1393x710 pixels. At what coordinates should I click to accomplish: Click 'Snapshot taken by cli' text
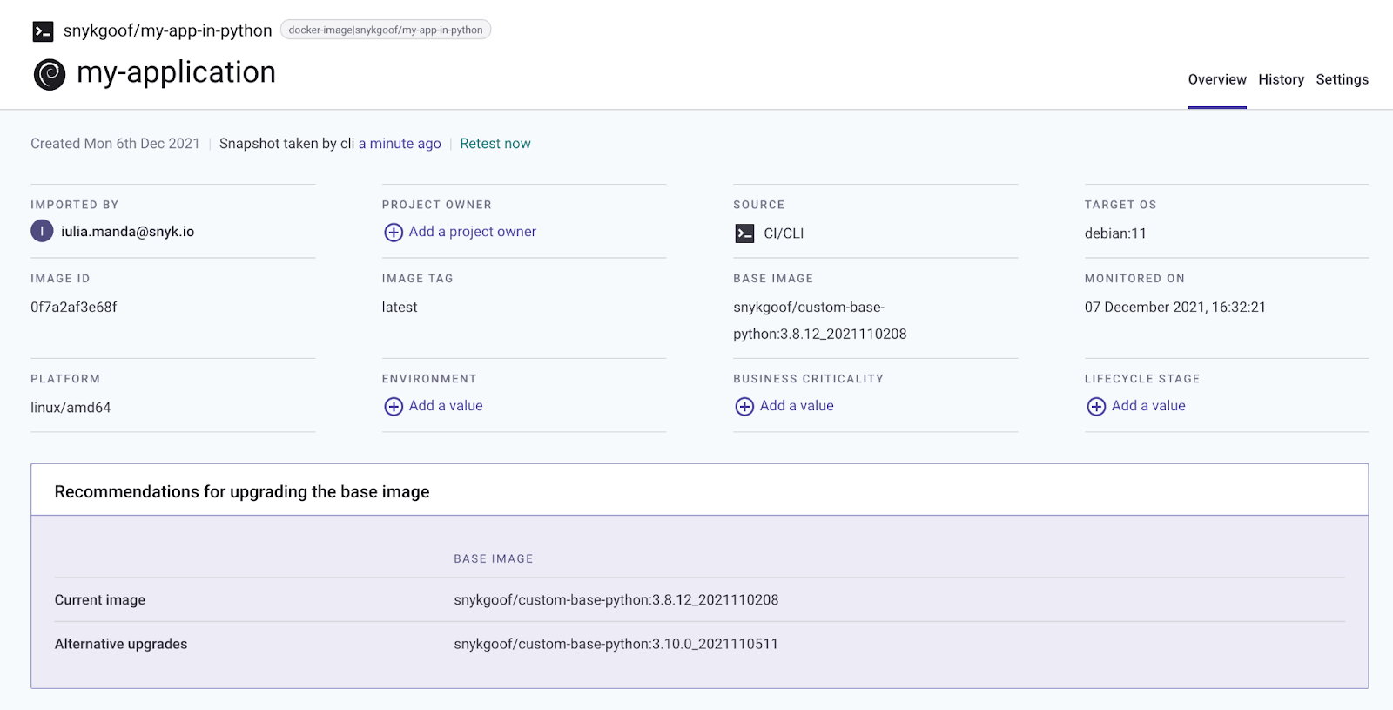click(x=287, y=144)
